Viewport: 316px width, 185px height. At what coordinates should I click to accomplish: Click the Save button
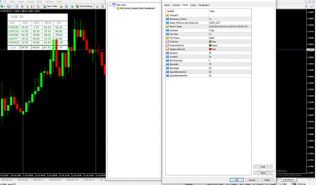click(x=263, y=173)
